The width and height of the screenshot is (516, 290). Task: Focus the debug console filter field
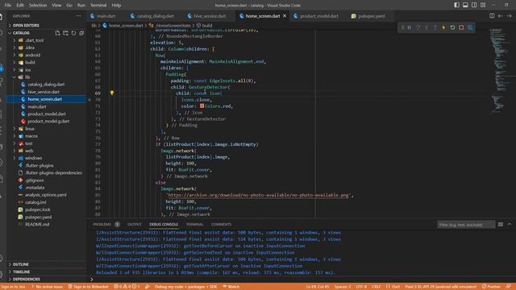(466, 225)
